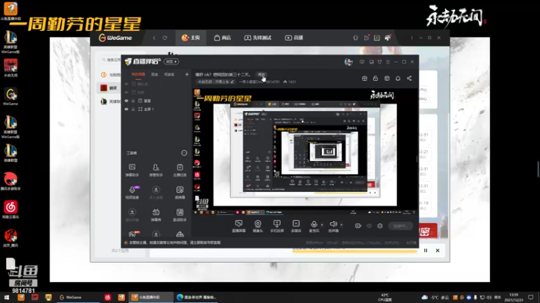Image resolution: width=540 pixels, height=303 pixels.
Task: Open the mode switch pill beside the logo
Action: (171, 62)
